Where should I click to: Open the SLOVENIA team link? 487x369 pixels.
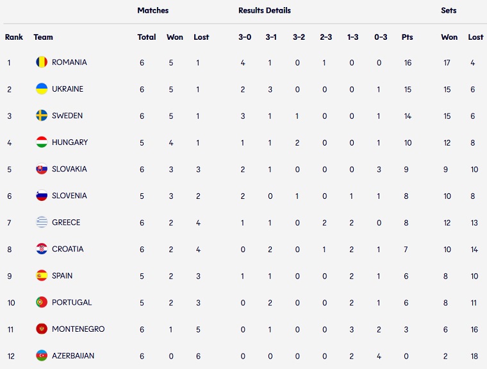coord(69,196)
